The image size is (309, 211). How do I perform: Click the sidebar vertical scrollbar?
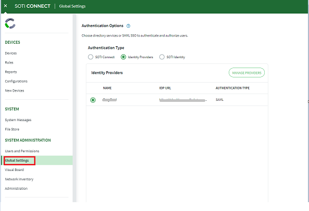(75, 108)
